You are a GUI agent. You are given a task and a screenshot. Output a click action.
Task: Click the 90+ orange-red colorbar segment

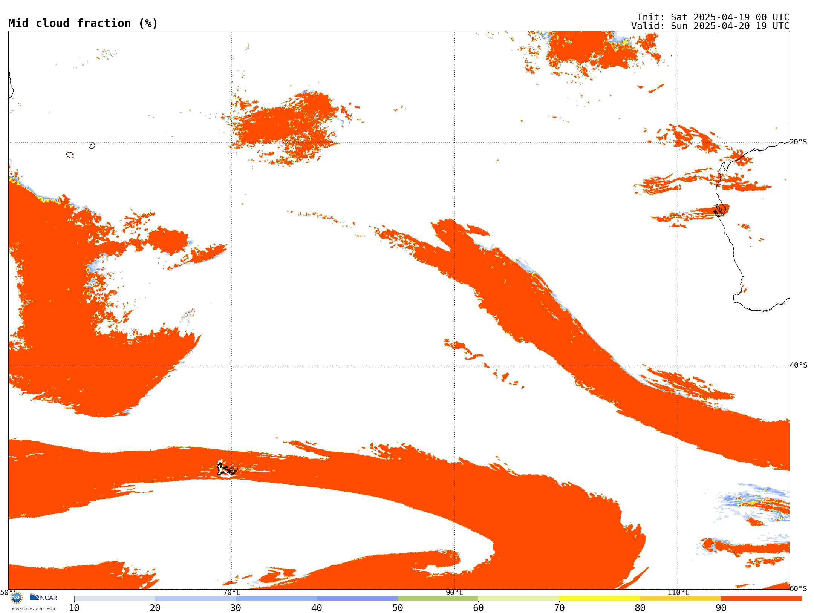coord(761,599)
